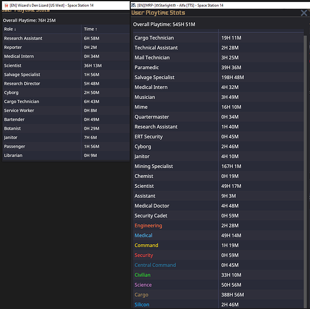Click the blue Medical department entry
Viewport: 310px width, 309px height.
click(x=143, y=235)
